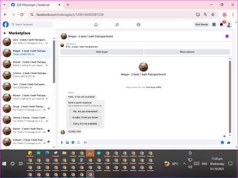Image resolution: width=238 pixels, height=178 pixels.
Task: Click the Find friends button
Action: tap(201, 25)
